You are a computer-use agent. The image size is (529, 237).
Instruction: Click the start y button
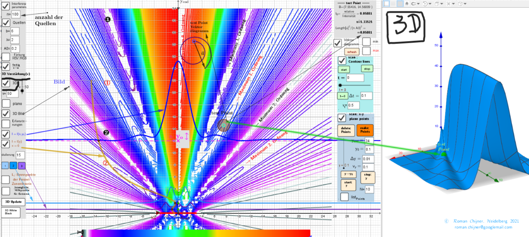point(348,185)
